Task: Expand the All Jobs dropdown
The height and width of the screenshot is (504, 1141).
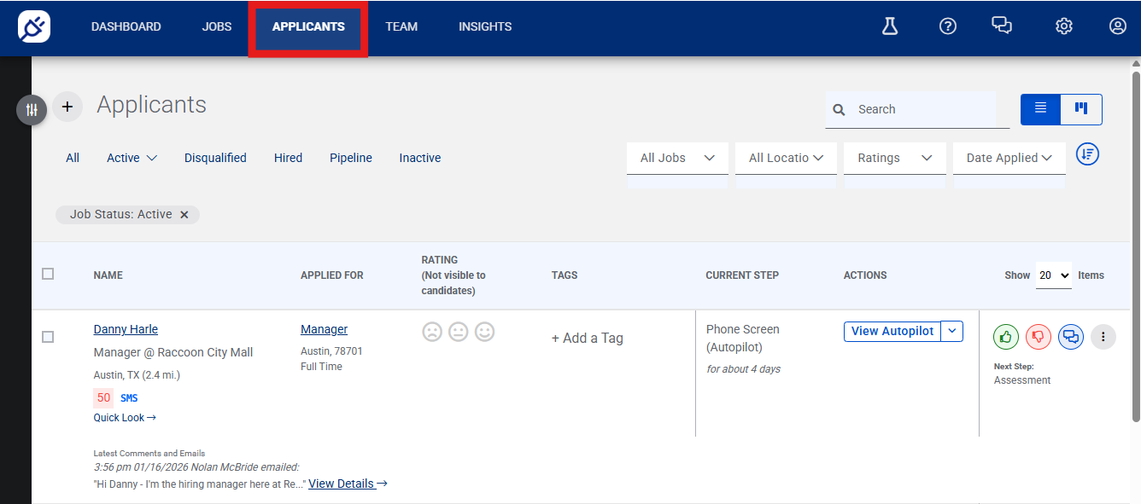Action: click(677, 158)
